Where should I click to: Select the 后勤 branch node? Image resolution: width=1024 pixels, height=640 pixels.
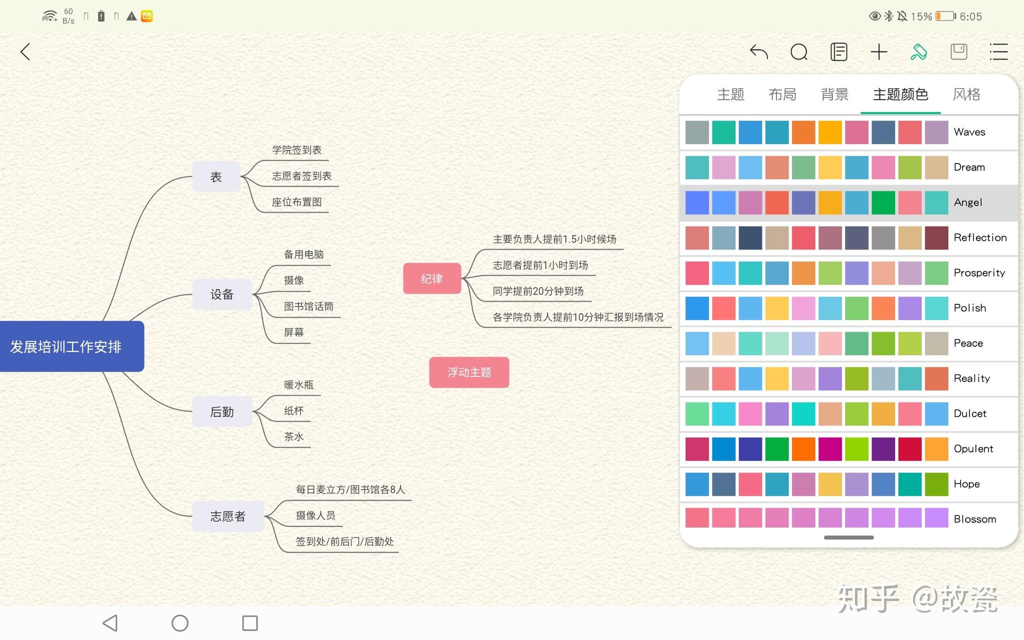point(222,411)
